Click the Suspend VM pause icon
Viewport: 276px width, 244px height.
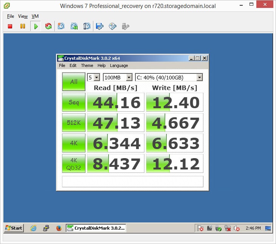click(x=23, y=26)
